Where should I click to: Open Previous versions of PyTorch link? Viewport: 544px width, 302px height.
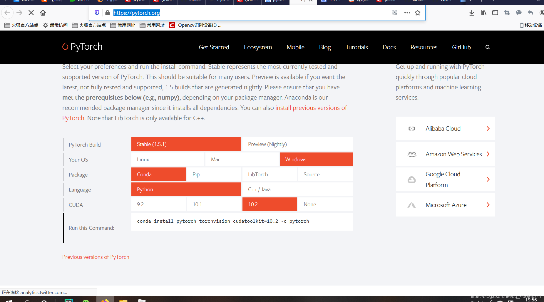pyautogui.click(x=96, y=257)
